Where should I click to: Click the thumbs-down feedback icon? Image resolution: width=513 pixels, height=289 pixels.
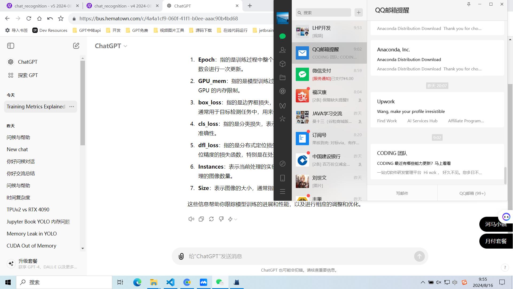(x=221, y=219)
